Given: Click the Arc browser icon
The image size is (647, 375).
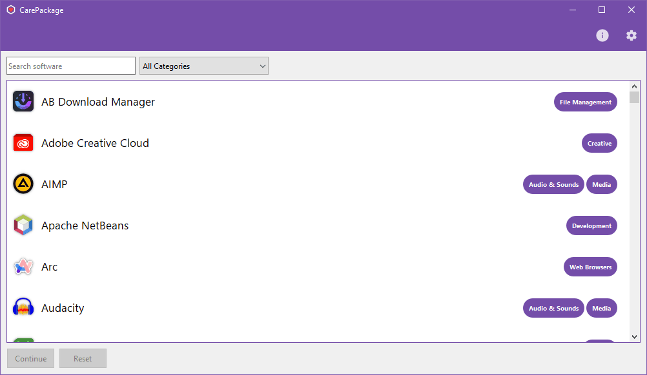Looking at the screenshot, I should tap(23, 267).
